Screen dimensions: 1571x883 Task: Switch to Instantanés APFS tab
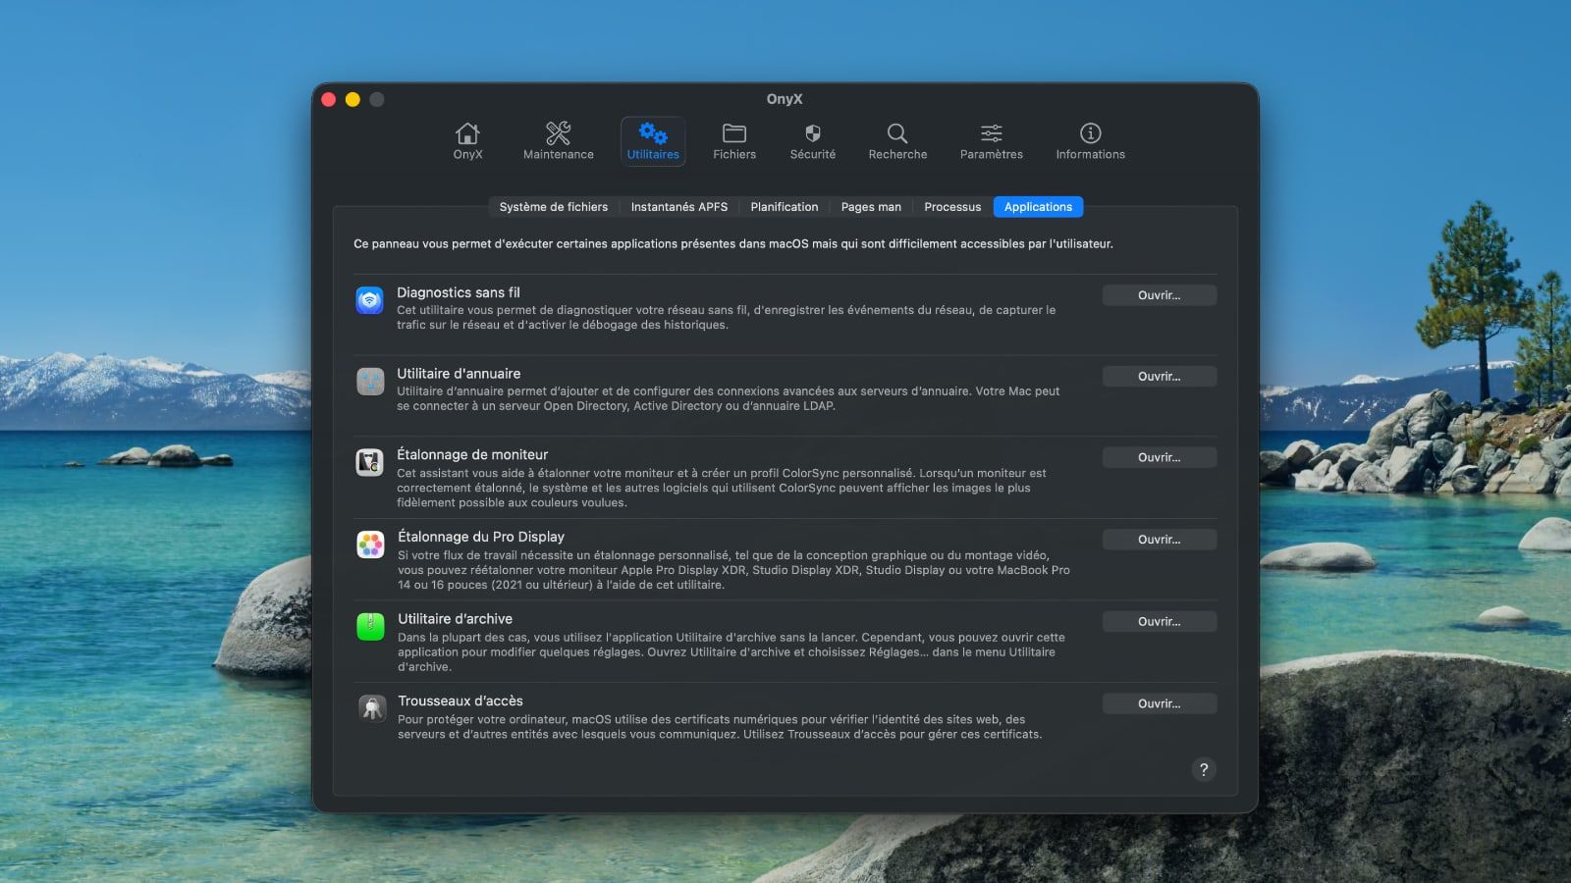pyautogui.click(x=679, y=207)
